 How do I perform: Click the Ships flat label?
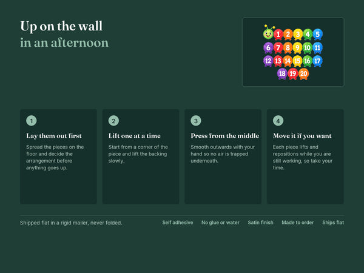[x=333, y=223]
